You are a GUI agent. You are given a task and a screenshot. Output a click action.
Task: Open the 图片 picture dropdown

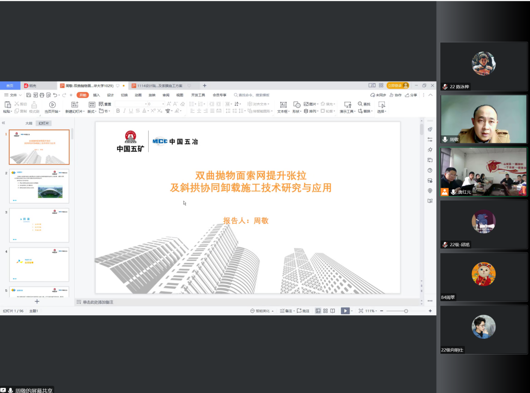click(311, 104)
